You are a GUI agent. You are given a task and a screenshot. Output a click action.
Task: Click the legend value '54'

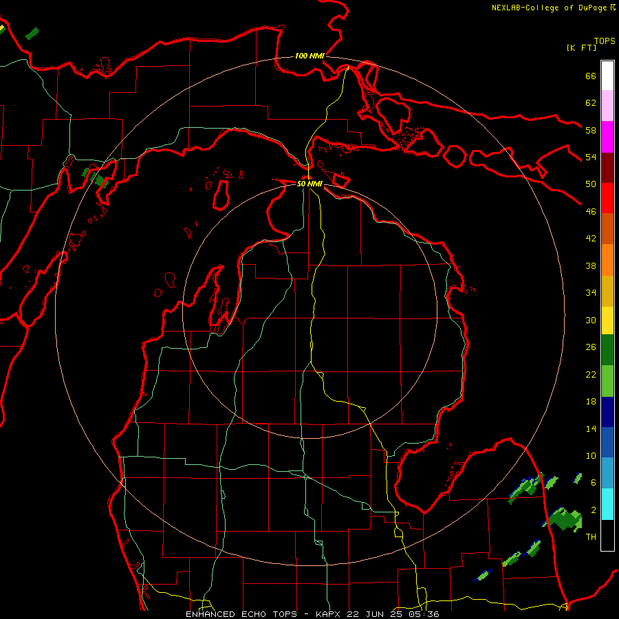pyautogui.click(x=591, y=157)
